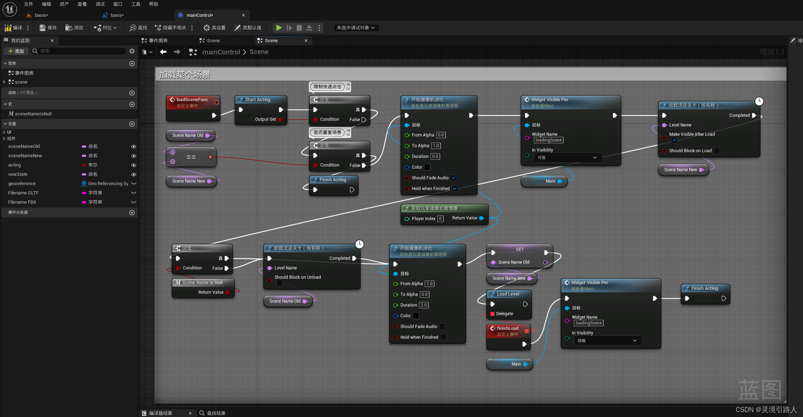This screenshot has width=803, height=417.
Task: Open Class Settings
Action: click(x=206, y=28)
